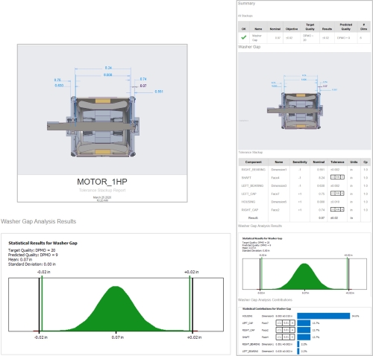Click the 'Tolerance Stackup Report' subtitle
This screenshot has height=356, width=373.
click(102, 190)
